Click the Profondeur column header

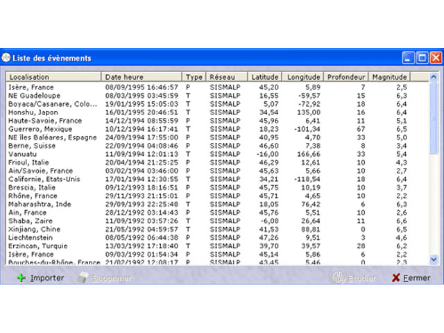pos(346,77)
